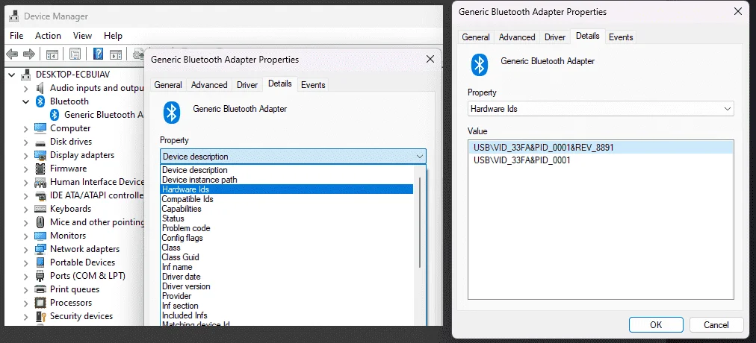The height and width of the screenshot is (343, 756).
Task: Click the Generic Bluetooth Adapter tree icon
Action: coord(55,115)
